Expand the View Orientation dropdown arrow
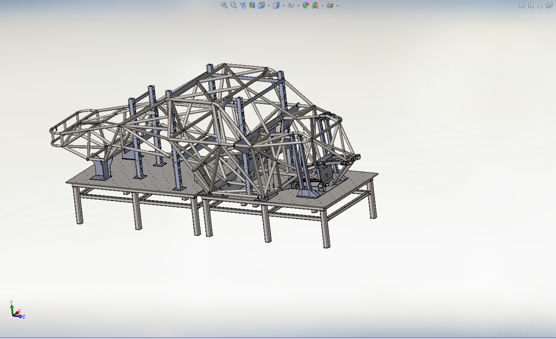 point(269,6)
